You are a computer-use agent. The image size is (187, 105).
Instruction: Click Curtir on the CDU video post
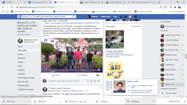click(x=55, y=75)
